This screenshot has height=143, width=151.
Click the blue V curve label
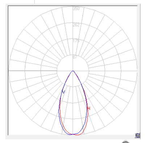[x=63, y=92]
